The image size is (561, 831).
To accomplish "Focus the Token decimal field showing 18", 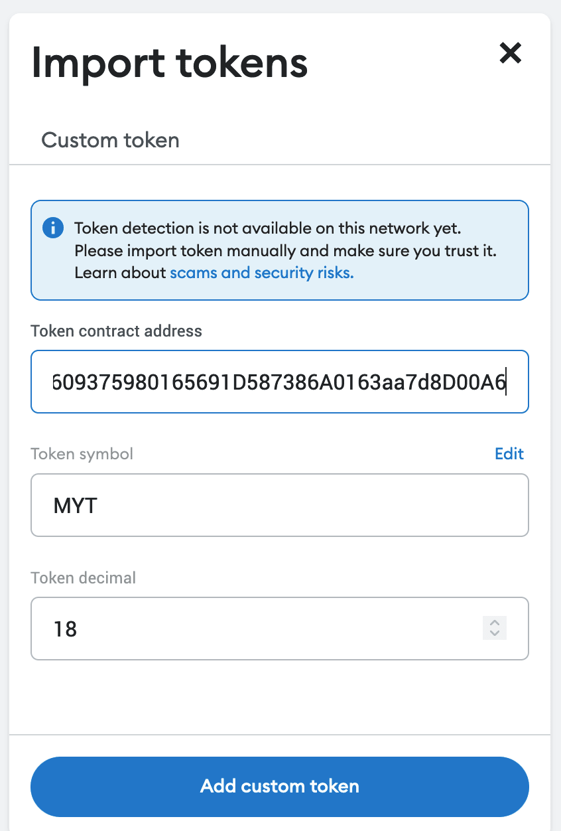I will tap(252, 629).
